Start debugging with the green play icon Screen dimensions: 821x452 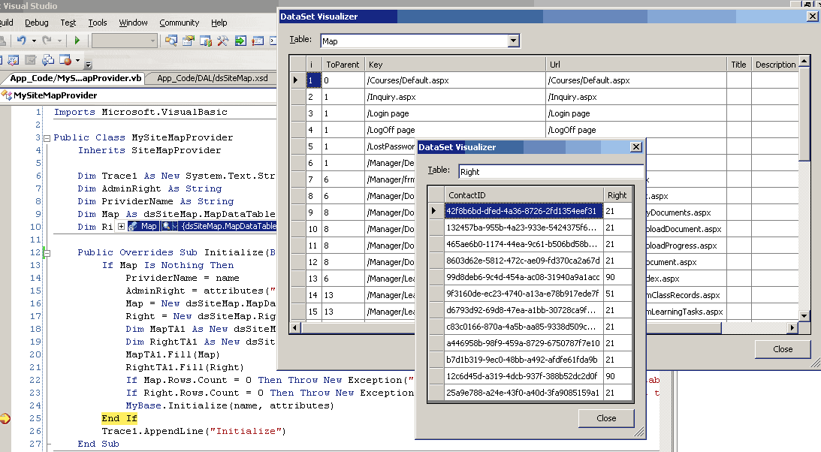[x=77, y=41]
